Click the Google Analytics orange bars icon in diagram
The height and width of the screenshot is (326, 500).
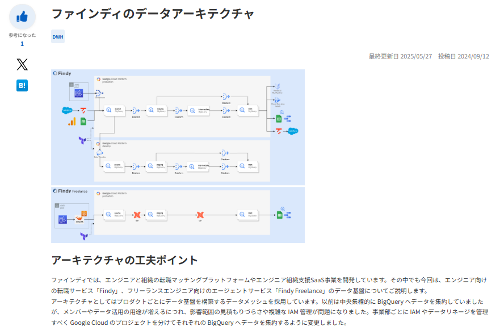click(x=72, y=122)
